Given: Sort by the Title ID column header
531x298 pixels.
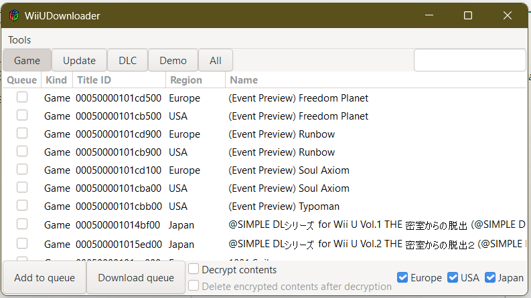Looking at the screenshot, I should pos(119,80).
